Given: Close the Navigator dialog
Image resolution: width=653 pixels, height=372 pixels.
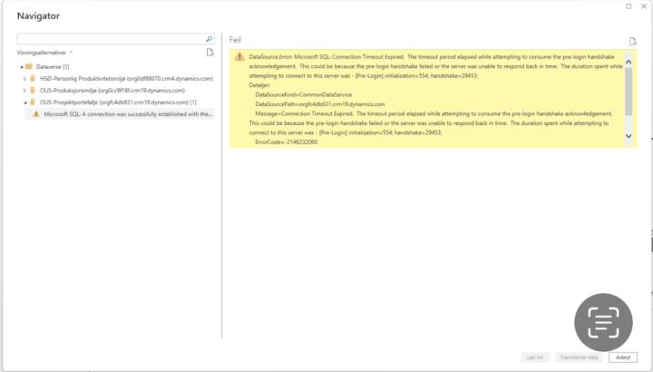Looking at the screenshot, I should [x=644, y=6].
